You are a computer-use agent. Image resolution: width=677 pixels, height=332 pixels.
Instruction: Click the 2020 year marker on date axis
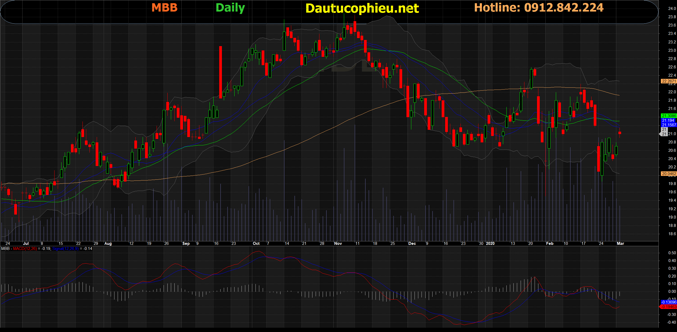(x=490, y=244)
